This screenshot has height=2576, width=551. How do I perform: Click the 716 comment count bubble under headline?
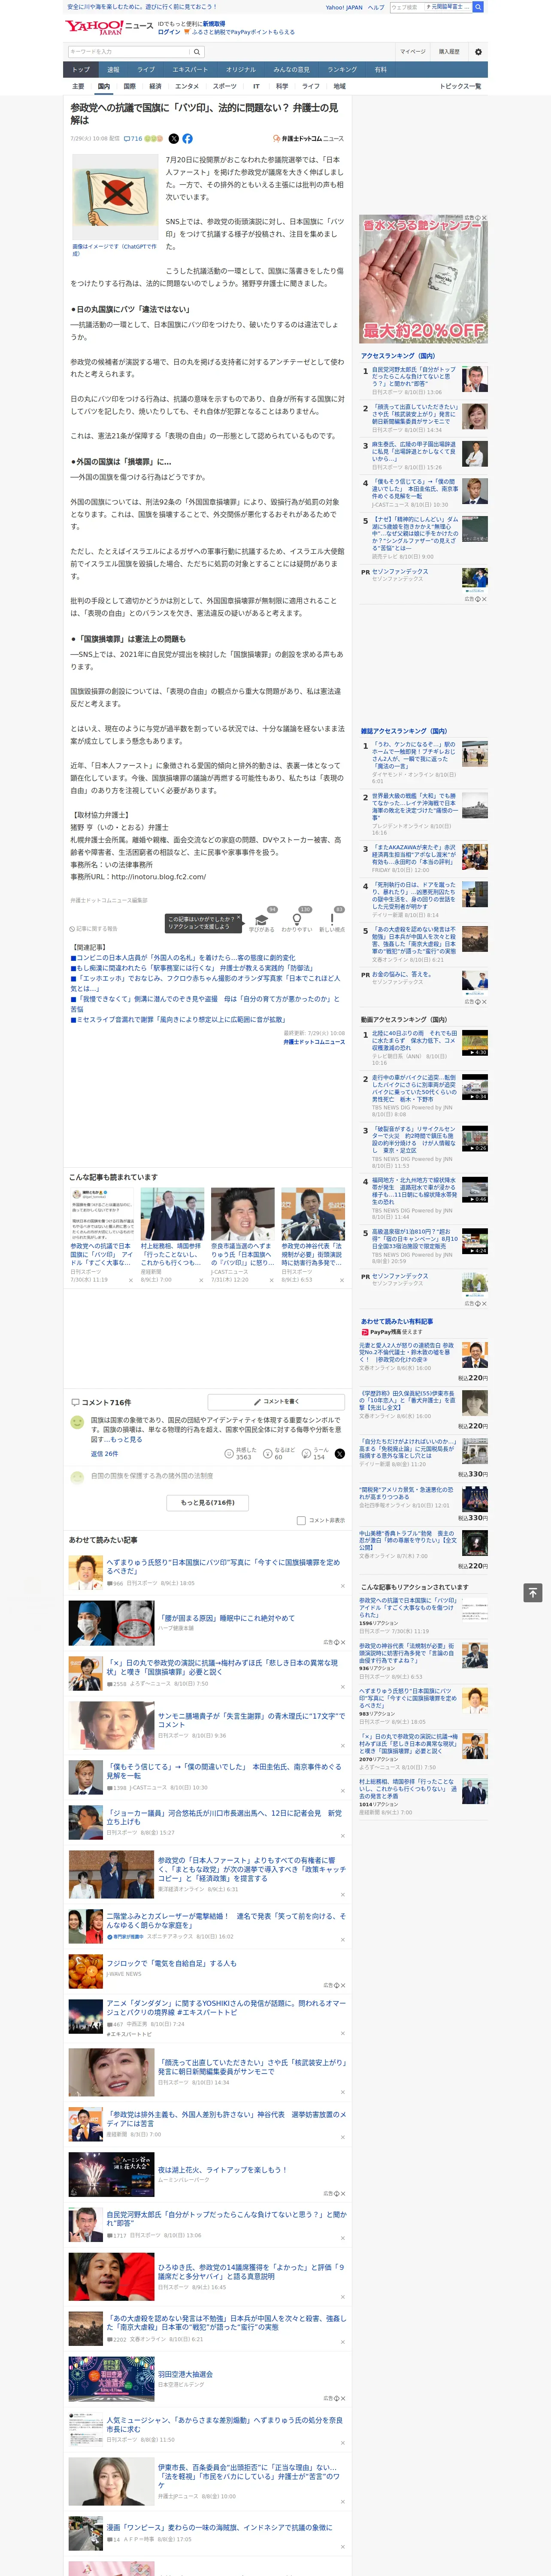(132, 139)
